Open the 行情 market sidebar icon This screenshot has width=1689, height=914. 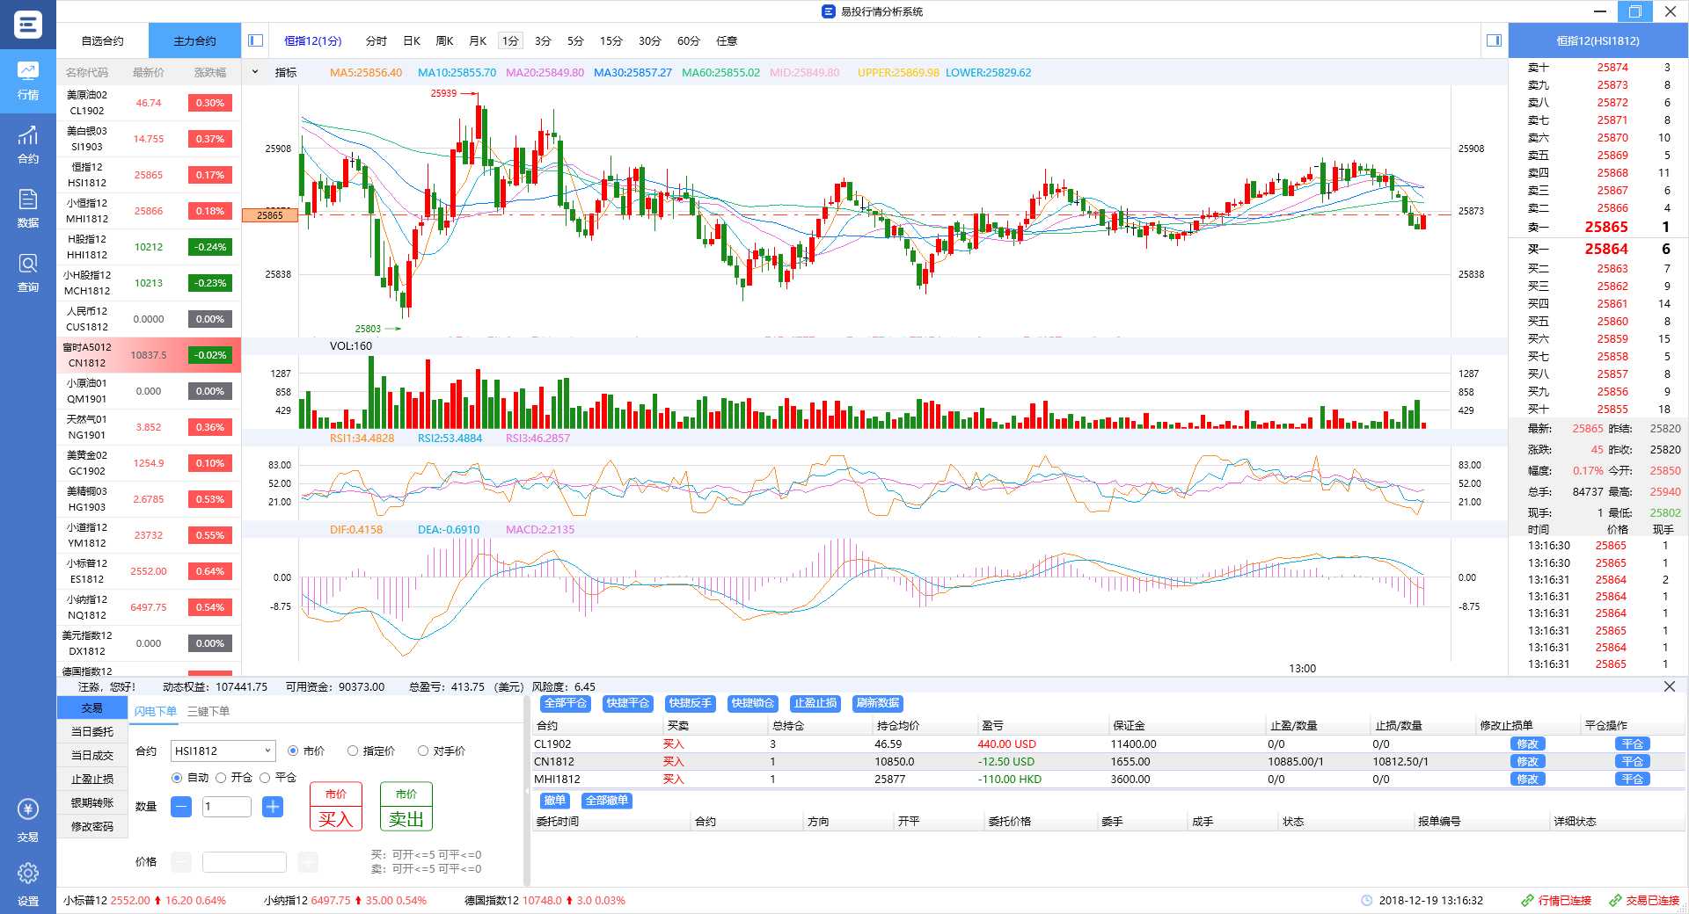[x=28, y=80]
